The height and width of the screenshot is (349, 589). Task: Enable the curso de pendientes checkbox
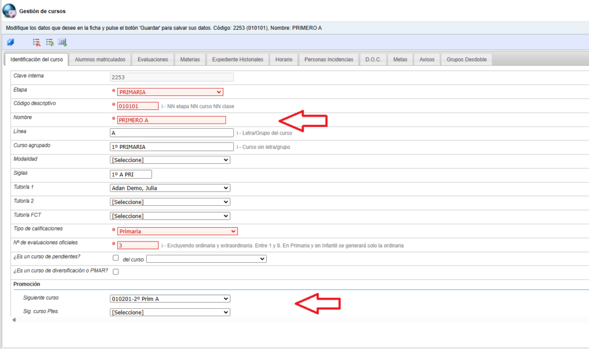(x=116, y=258)
